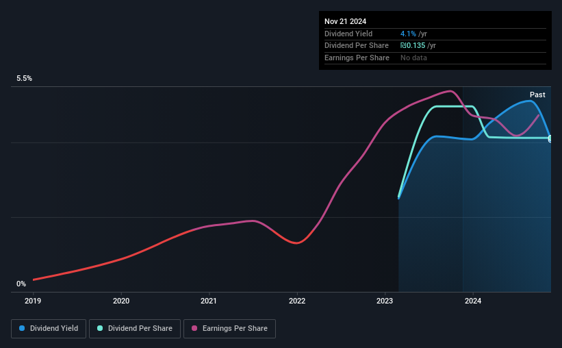562x348 pixels.
Task: Click the ₪0.135 dividend per share value
Action: click(x=413, y=46)
